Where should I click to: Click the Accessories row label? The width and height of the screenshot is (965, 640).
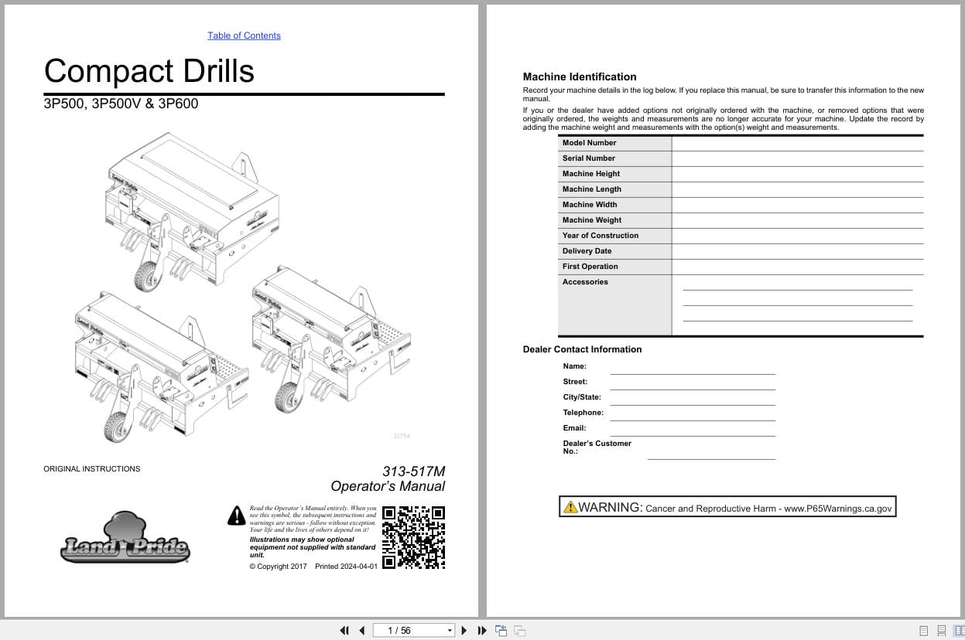(585, 282)
